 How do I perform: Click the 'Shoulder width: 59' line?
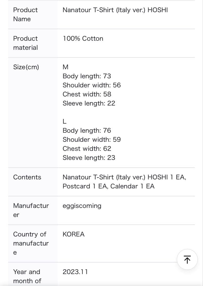coord(92,139)
